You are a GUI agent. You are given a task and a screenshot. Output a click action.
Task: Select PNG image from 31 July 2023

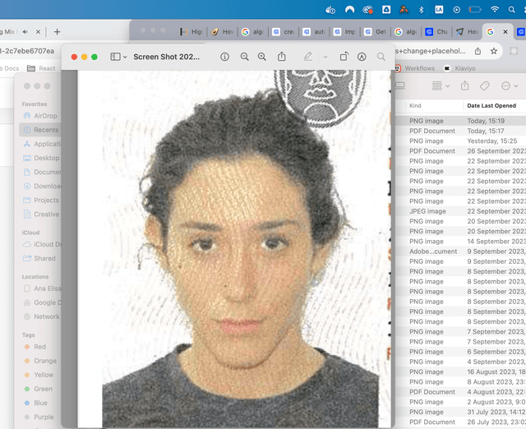pyautogui.click(x=460, y=412)
